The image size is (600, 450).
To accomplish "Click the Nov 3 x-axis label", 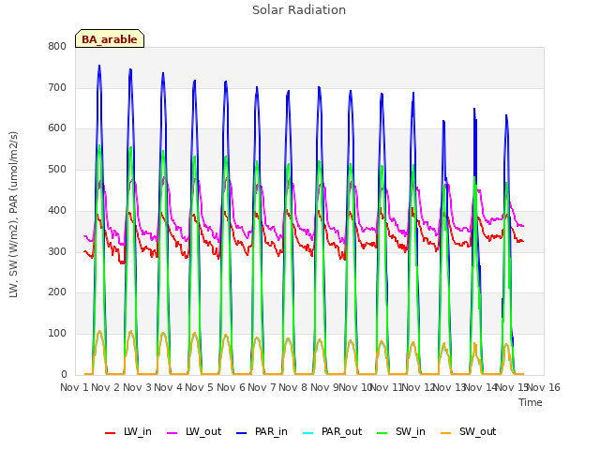I will pos(137,387).
